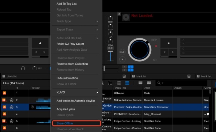Click the rekordbox analysis icon in row 2
The image size is (216, 132).
12,100
